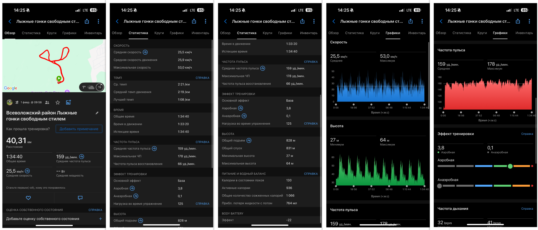Tap the green start marker on the map
The width and height of the screenshot is (538, 230).
tap(59, 79)
